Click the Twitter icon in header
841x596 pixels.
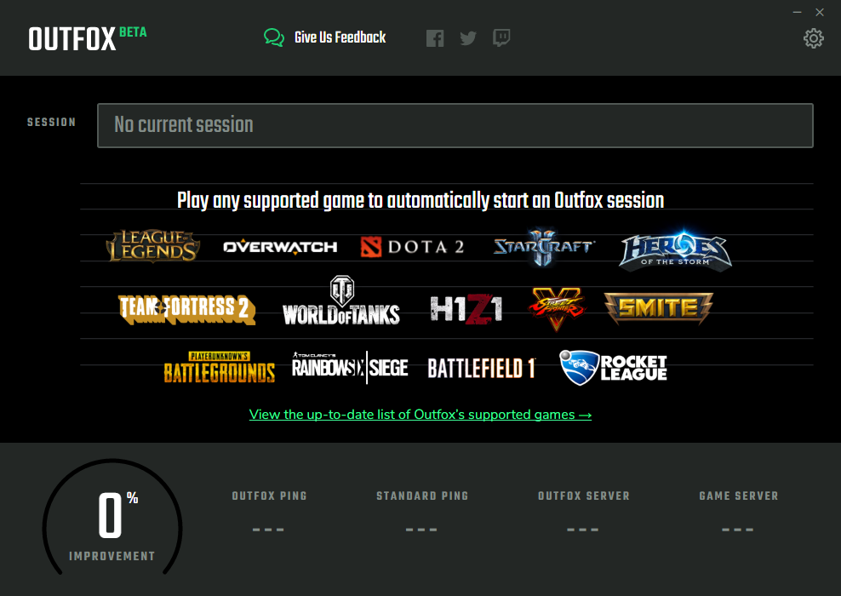pos(467,37)
